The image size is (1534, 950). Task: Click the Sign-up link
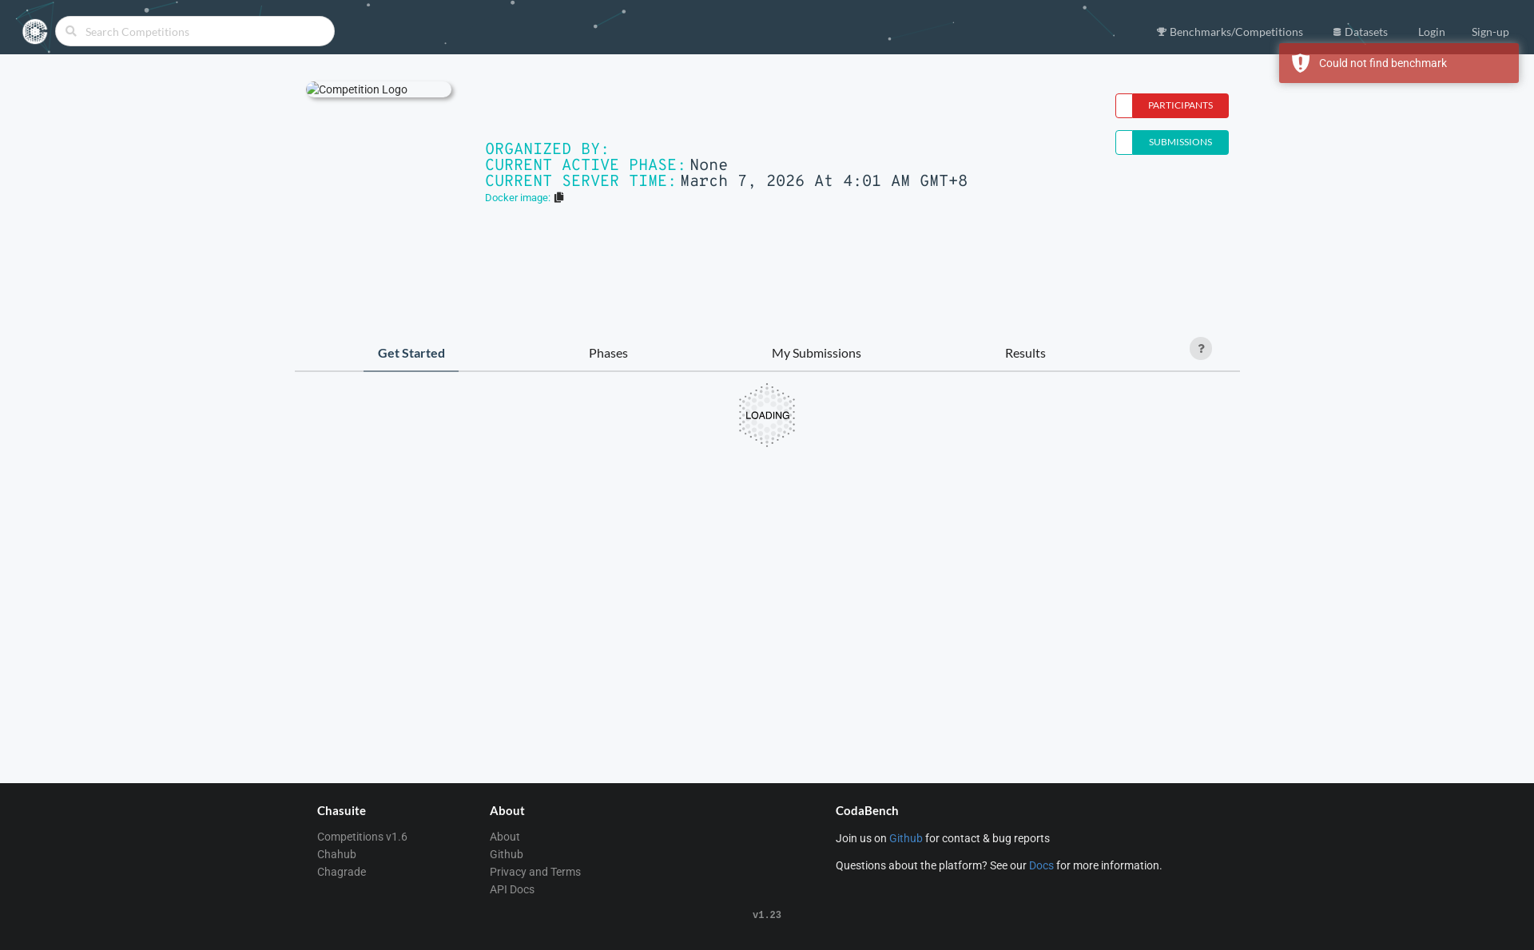[1490, 32]
